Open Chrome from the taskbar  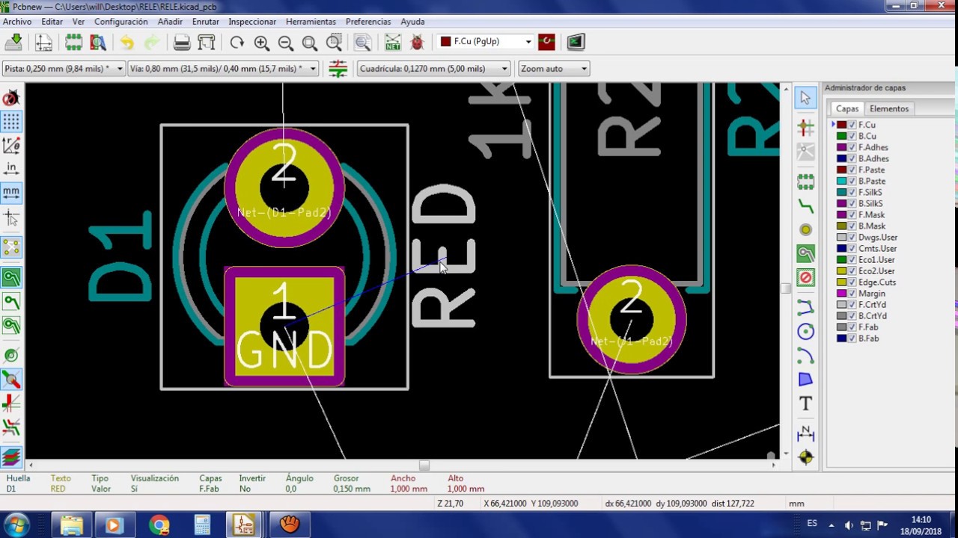[x=159, y=525]
